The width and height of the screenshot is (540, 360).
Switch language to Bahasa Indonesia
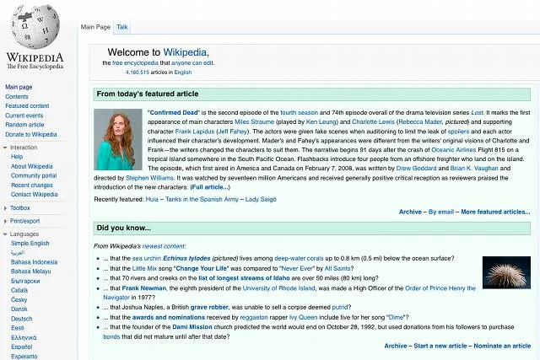tap(34, 262)
